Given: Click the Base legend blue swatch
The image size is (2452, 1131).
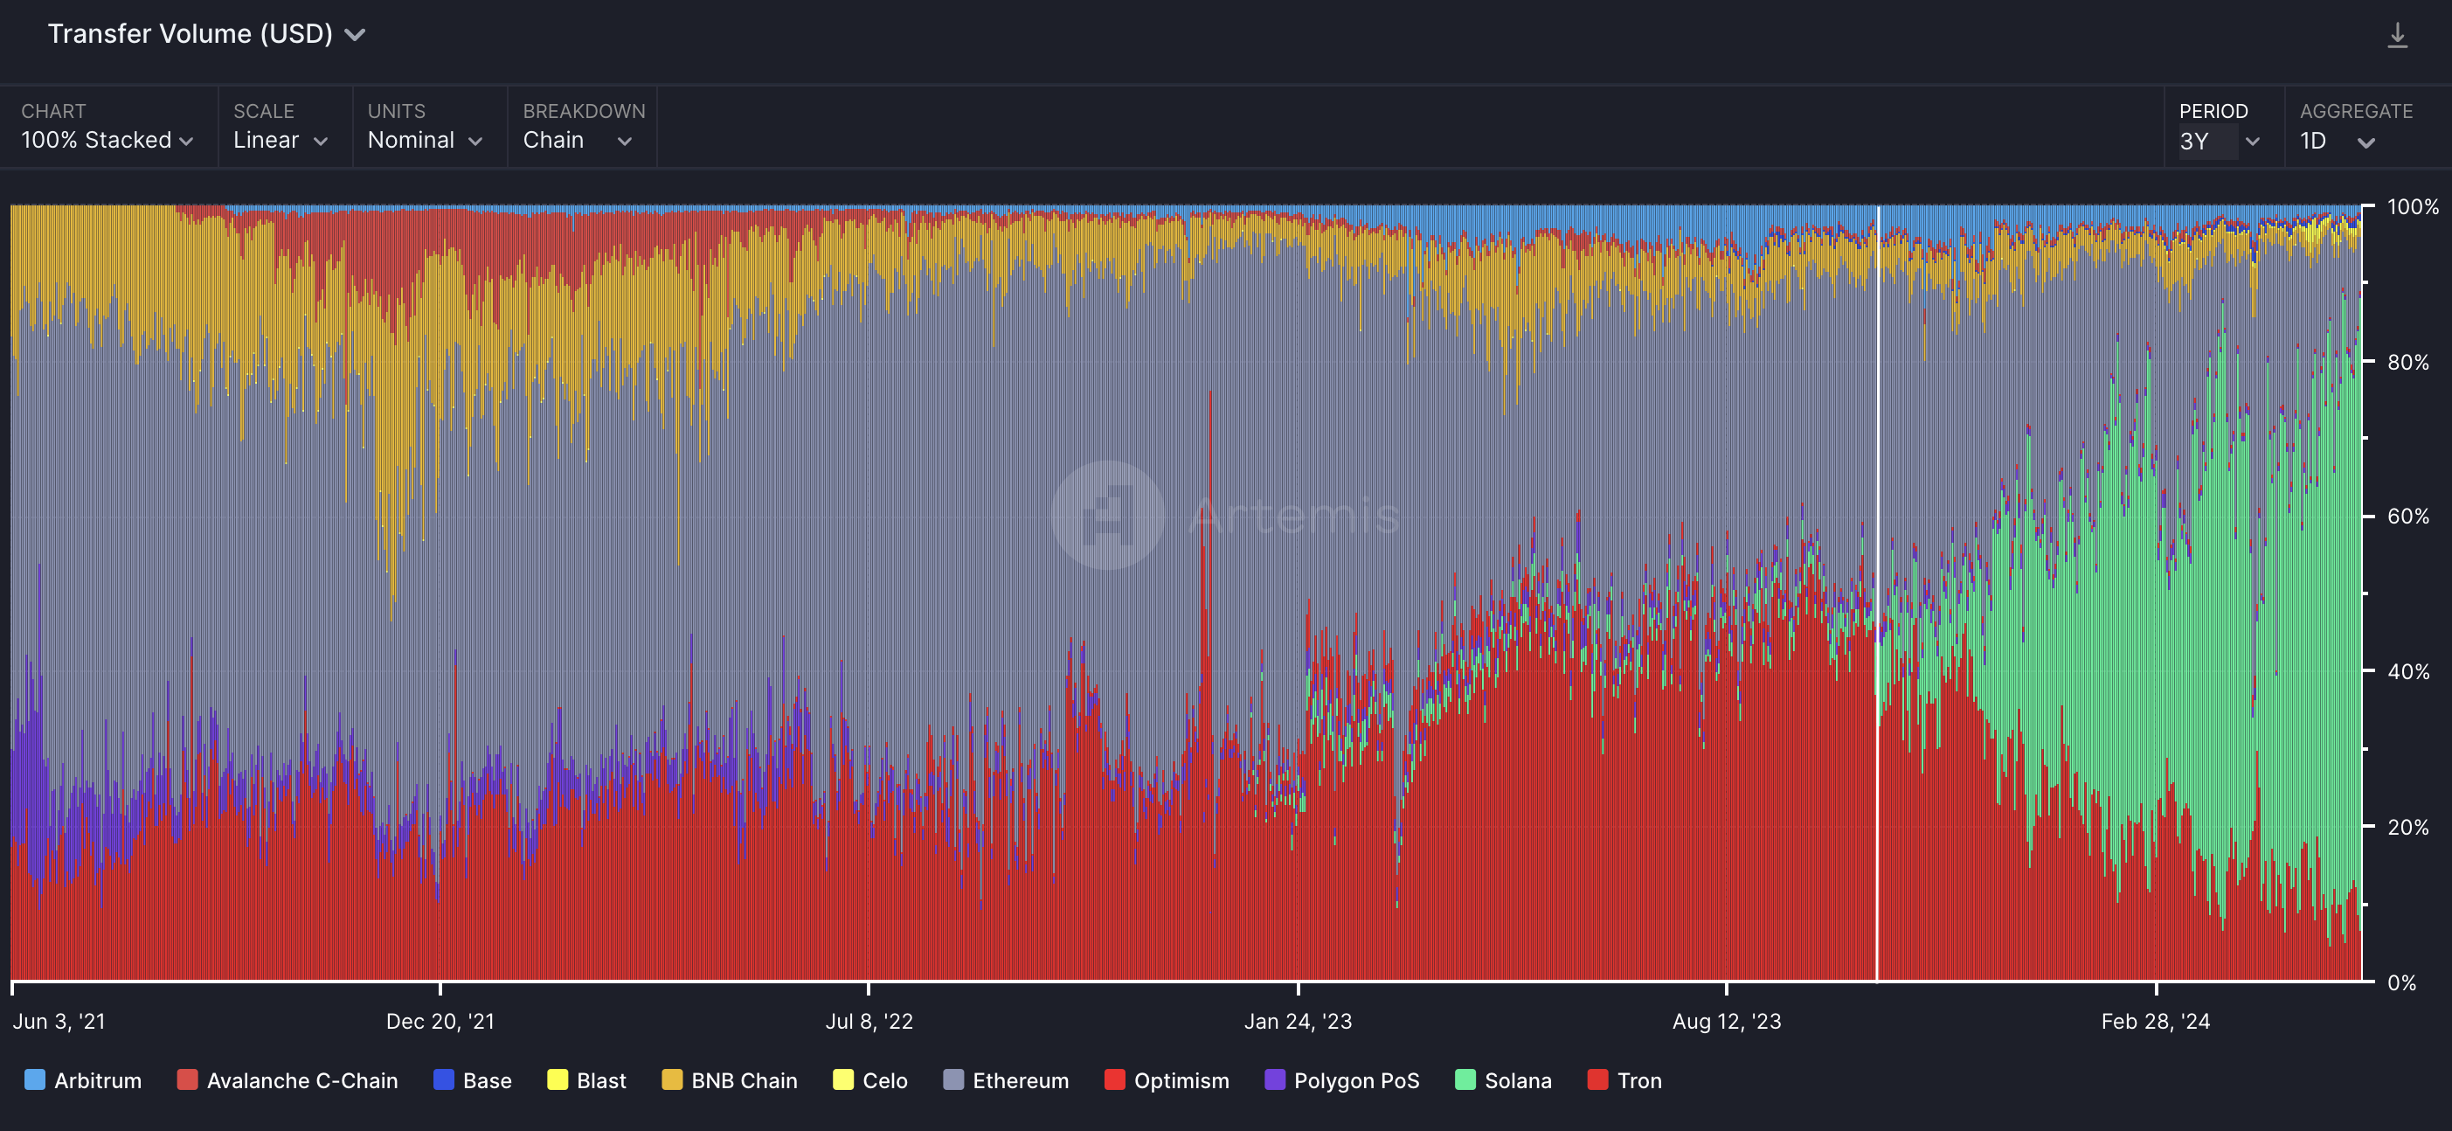Looking at the screenshot, I should tap(444, 1079).
